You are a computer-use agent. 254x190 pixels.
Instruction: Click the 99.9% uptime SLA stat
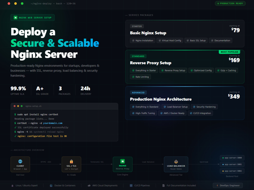coord(18,90)
